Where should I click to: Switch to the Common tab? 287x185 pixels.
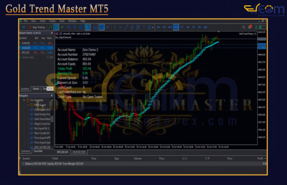(x=25, y=151)
